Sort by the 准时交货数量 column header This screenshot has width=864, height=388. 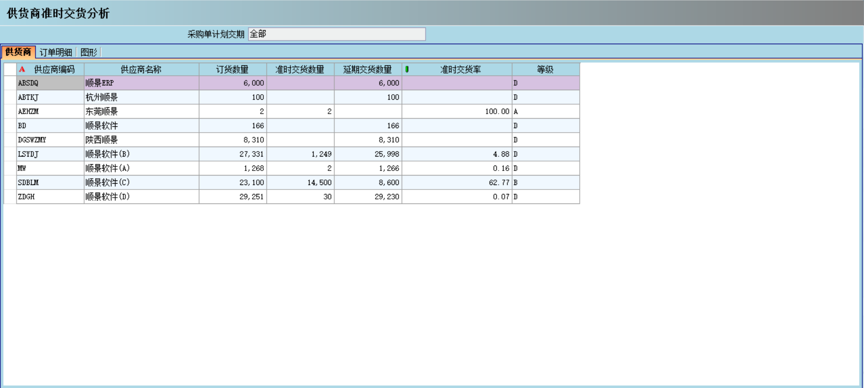300,69
